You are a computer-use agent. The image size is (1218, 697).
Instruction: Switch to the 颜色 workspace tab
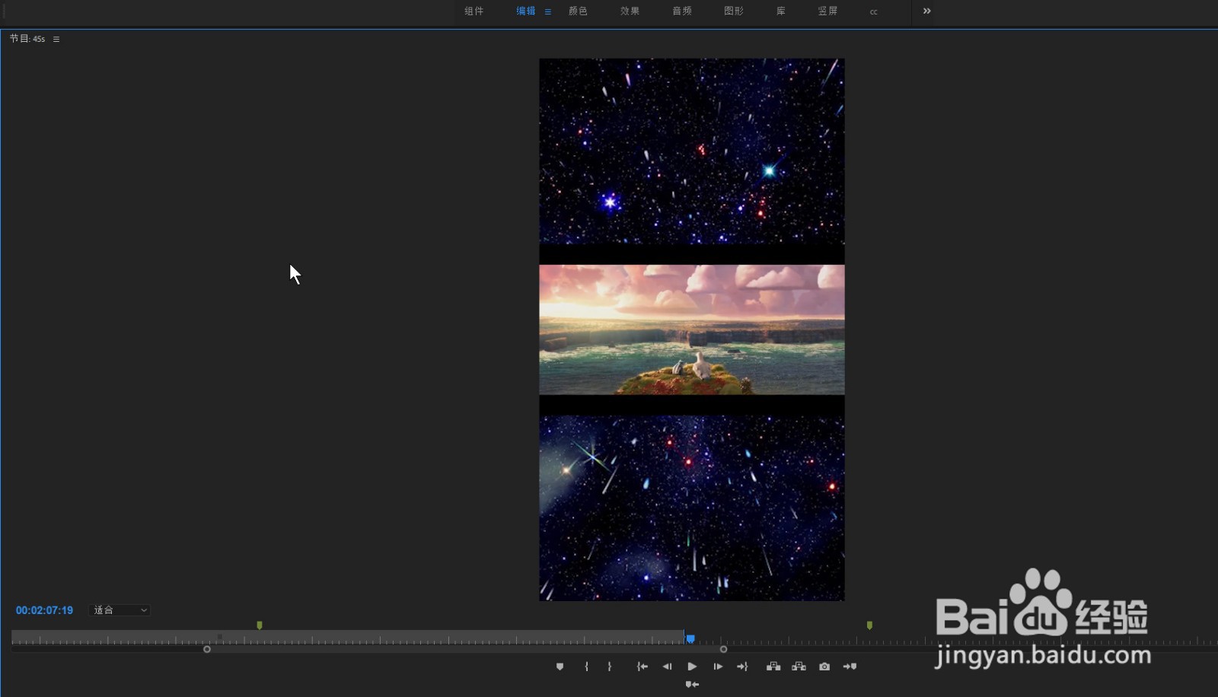[579, 11]
